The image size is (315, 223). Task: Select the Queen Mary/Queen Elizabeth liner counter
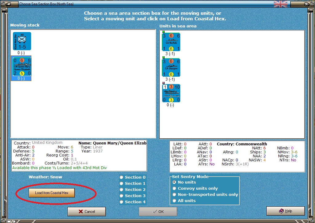pyautogui.click(x=22, y=67)
